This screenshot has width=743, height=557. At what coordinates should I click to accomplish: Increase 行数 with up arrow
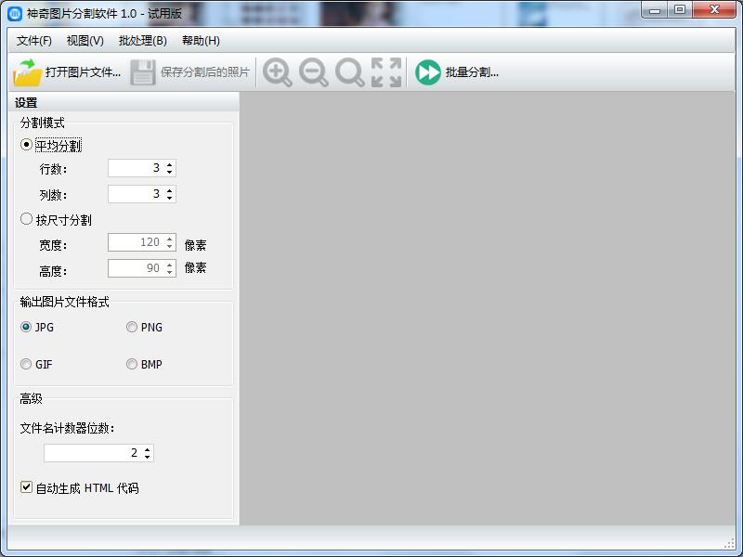coord(170,164)
